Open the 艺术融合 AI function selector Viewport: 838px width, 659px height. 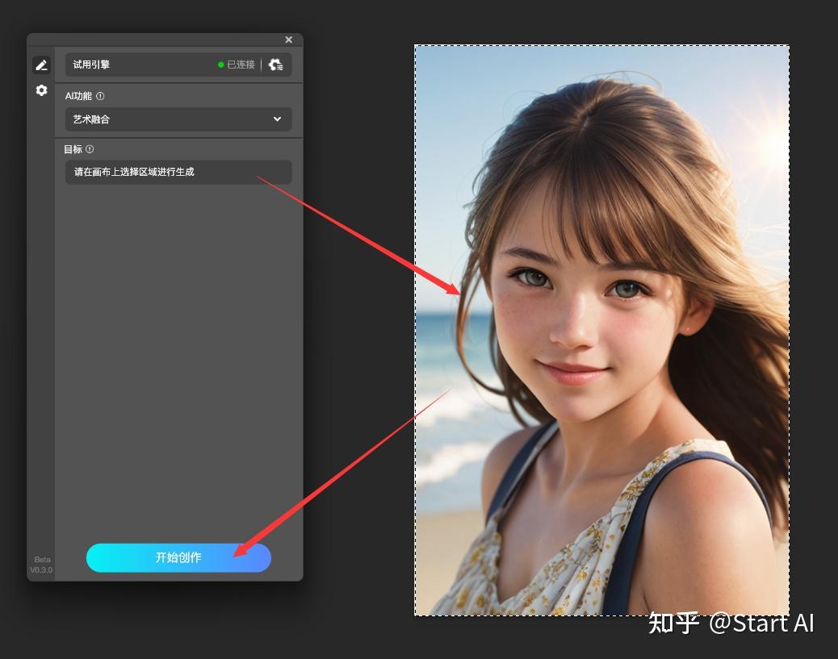coord(178,119)
